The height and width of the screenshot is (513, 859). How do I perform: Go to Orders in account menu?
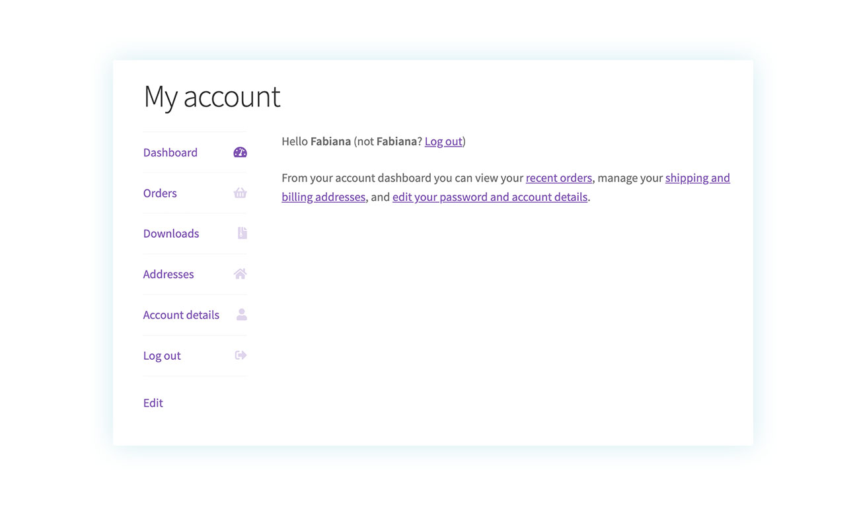coord(160,193)
